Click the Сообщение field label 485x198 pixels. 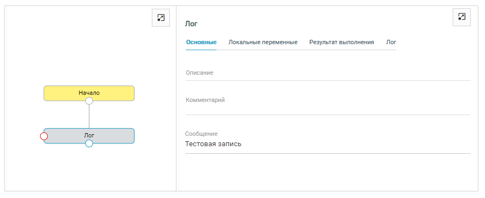[x=201, y=134]
